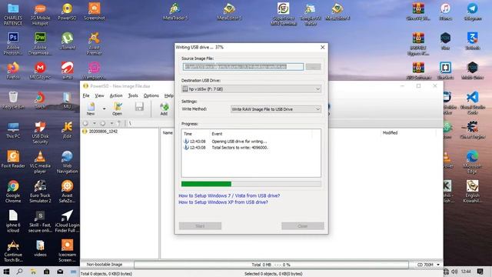This screenshot has height=277, width=492.
Task: Select the Adobe Photoshop desktop icon
Action: pyautogui.click(x=13, y=43)
